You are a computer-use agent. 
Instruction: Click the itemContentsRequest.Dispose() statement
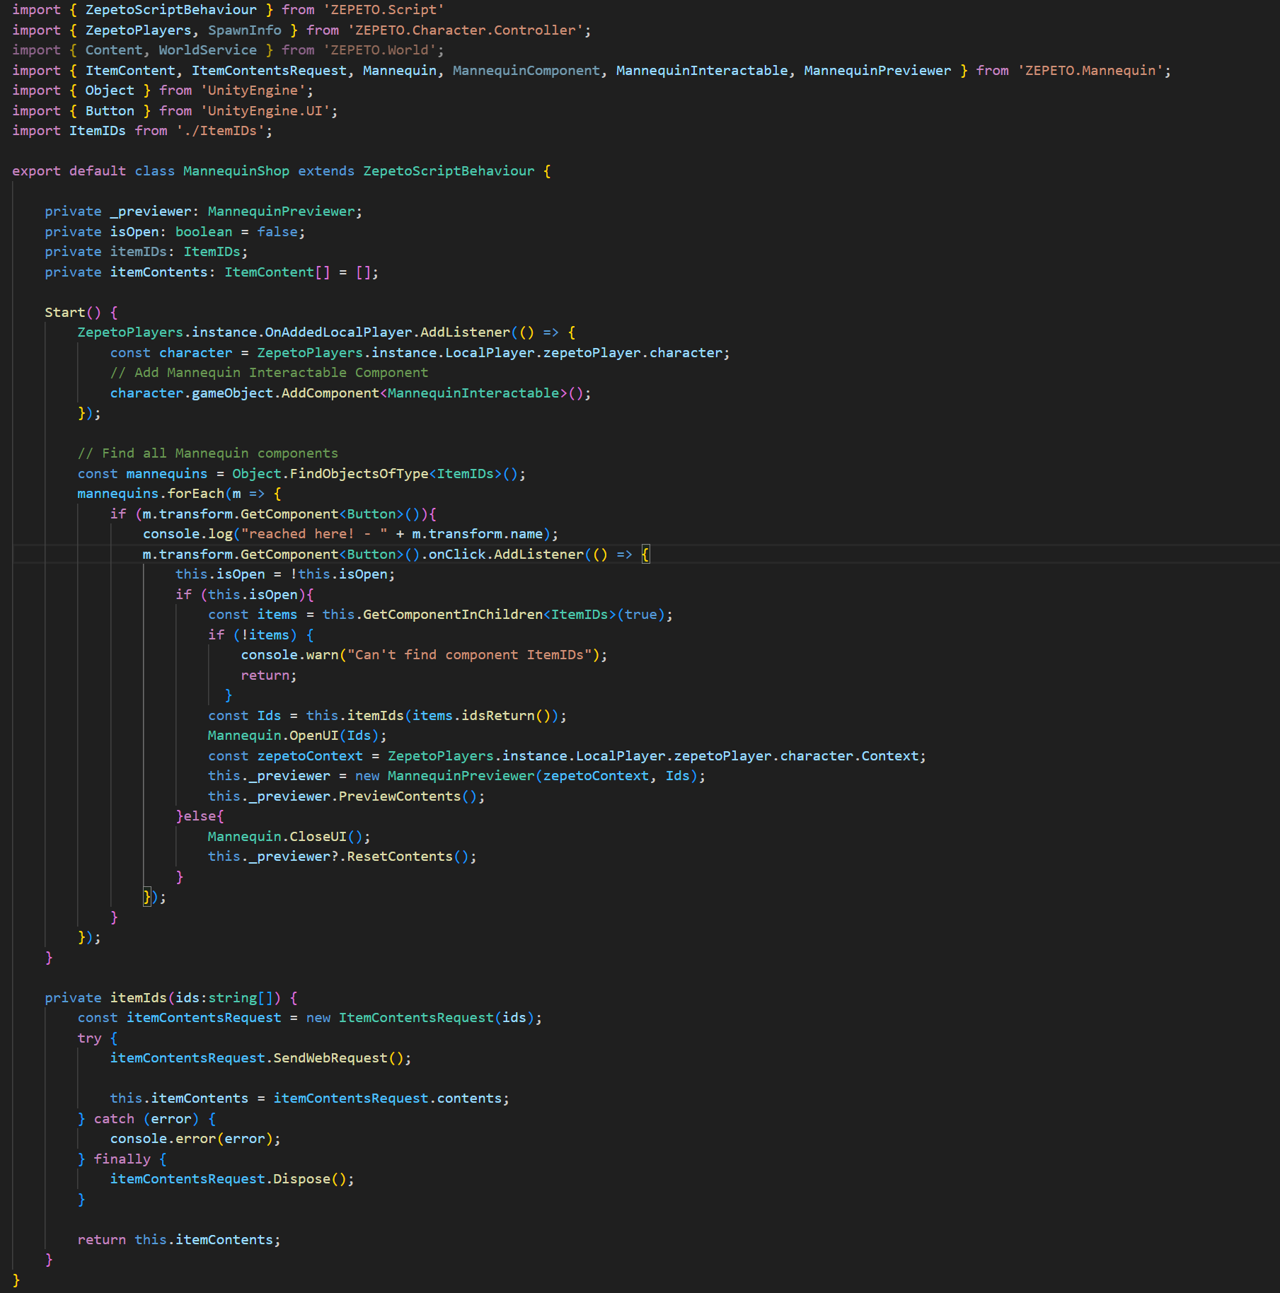tap(232, 1178)
